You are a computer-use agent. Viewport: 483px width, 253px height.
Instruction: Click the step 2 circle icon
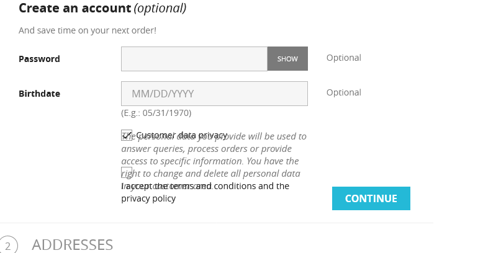7,246
